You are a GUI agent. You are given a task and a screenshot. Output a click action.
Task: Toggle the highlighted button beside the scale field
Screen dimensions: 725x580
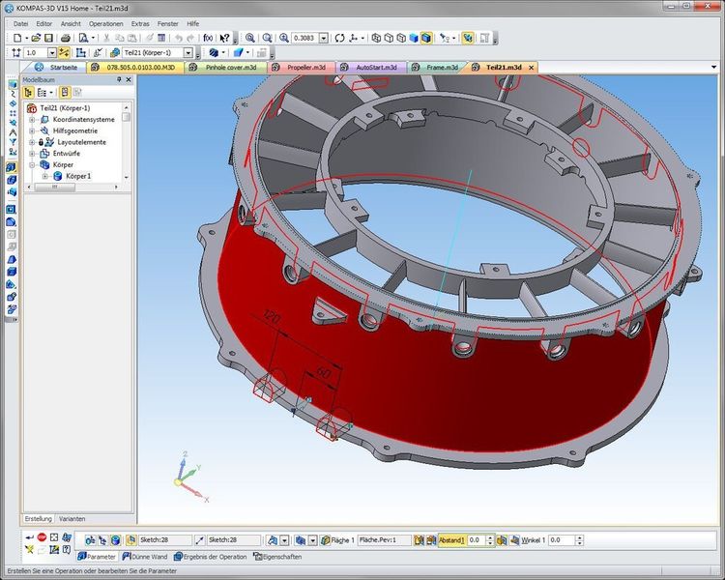pyautogui.click(x=64, y=52)
